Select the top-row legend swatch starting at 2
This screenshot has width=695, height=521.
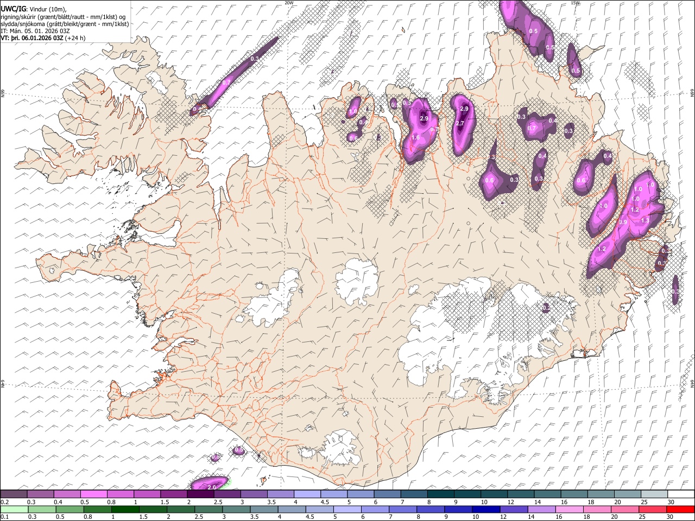tap(200, 494)
